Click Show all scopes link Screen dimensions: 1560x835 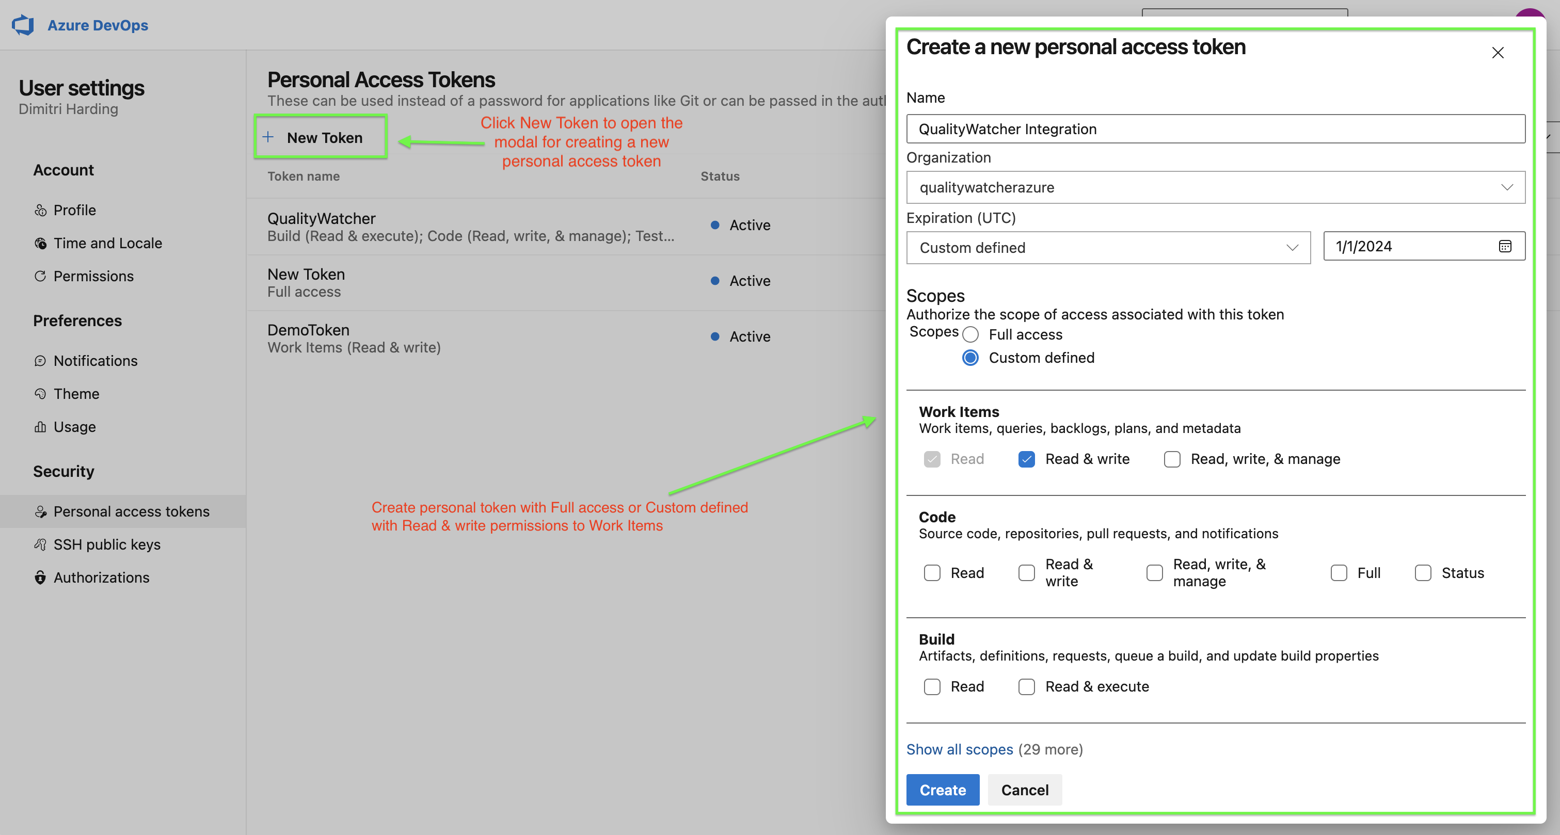[959, 750]
